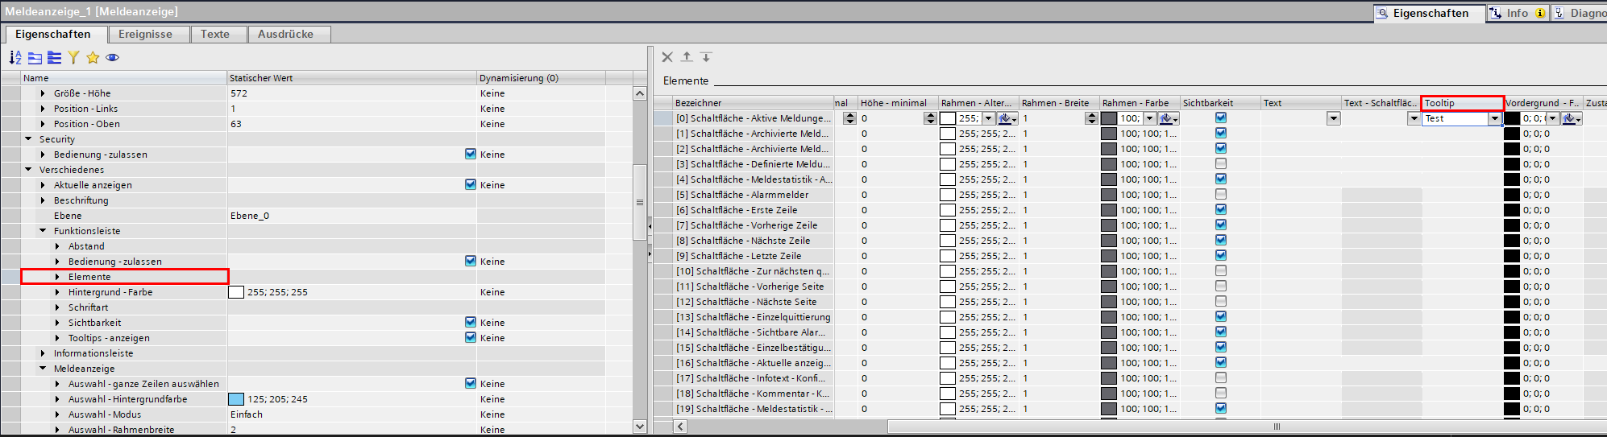This screenshot has width=1607, height=437.
Task: Click scroll down arrow of properties list
Action: [x=640, y=427]
